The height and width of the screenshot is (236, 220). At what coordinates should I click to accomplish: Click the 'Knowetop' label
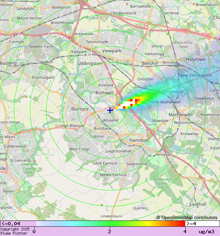pyautogui.click(x=189, y=134)
